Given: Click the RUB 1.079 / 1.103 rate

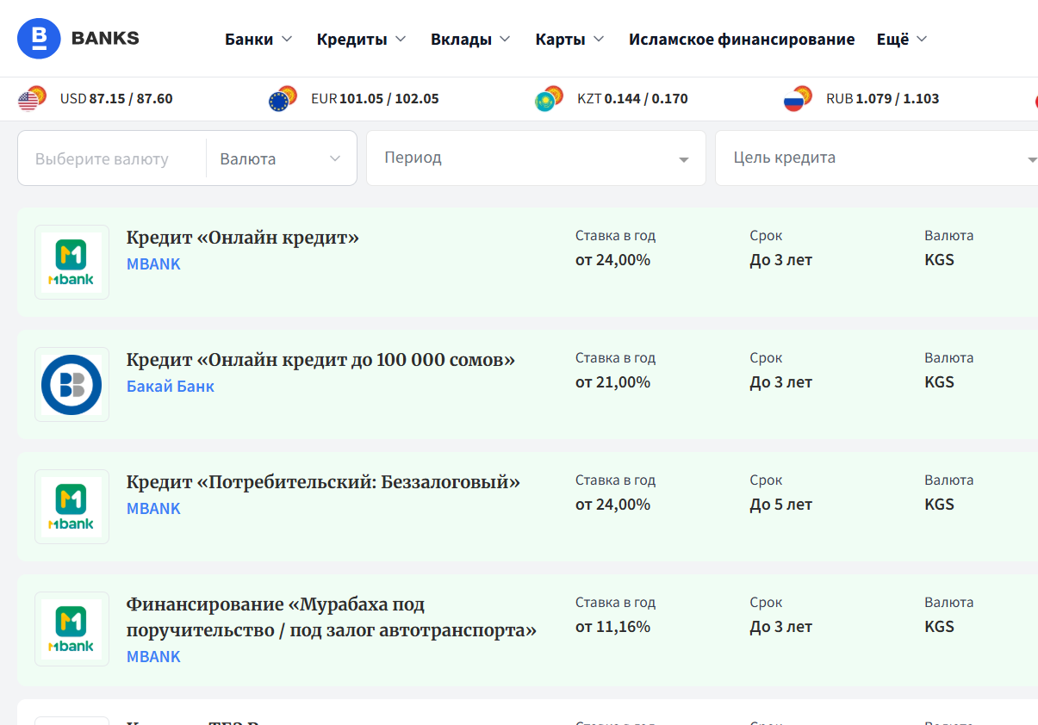Looking at the screenshot, I should pos(882,99).
